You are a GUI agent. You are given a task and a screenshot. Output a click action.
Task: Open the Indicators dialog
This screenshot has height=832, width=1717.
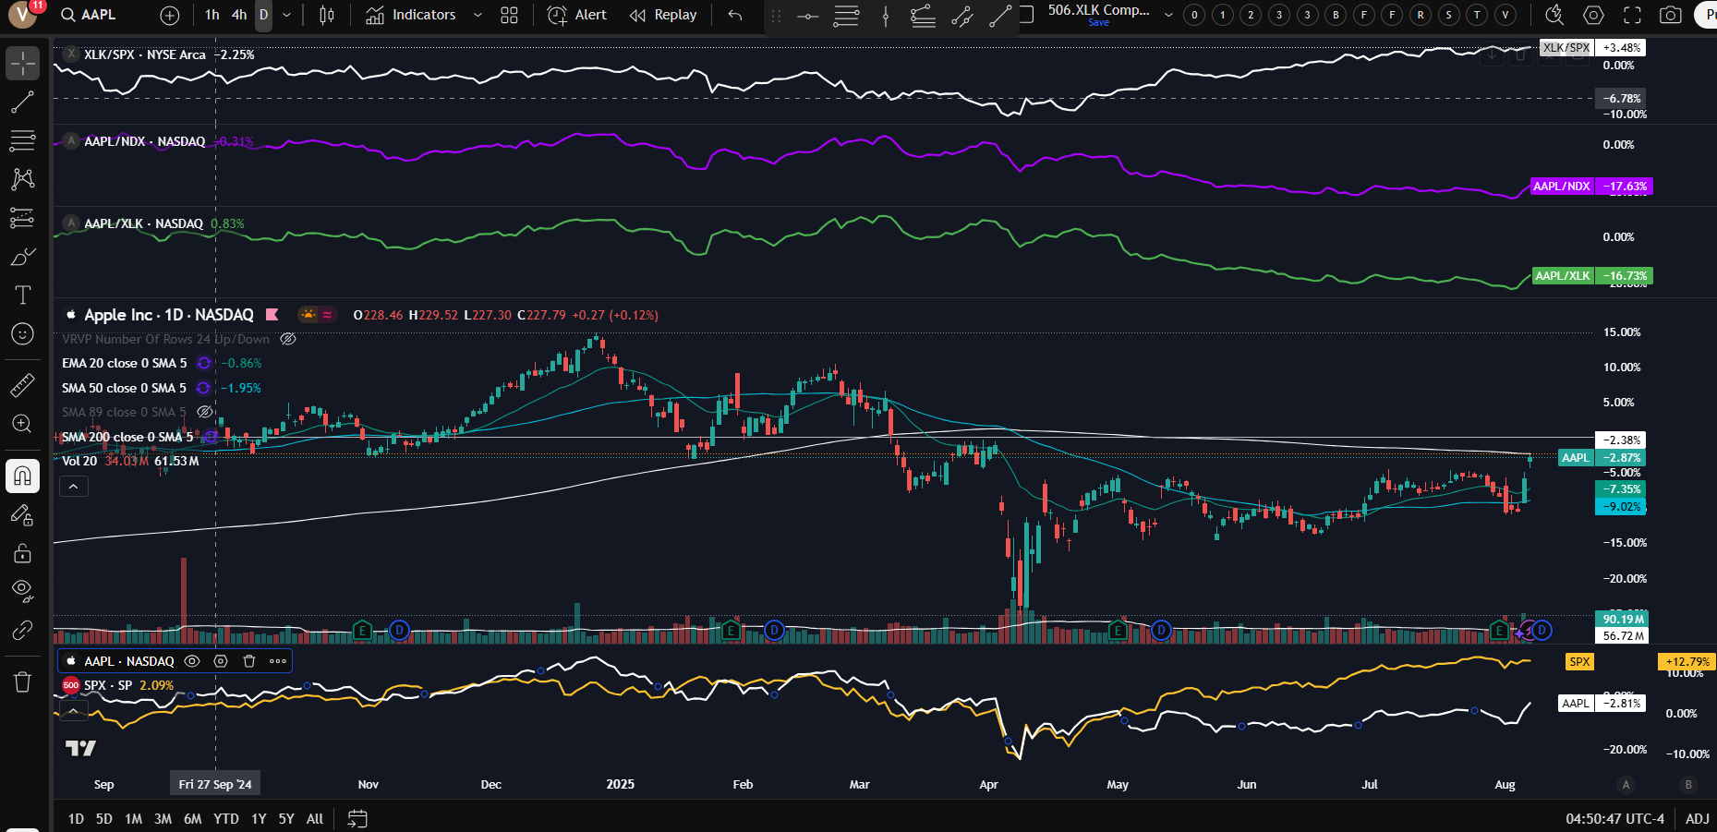click(x=411, y=15)
